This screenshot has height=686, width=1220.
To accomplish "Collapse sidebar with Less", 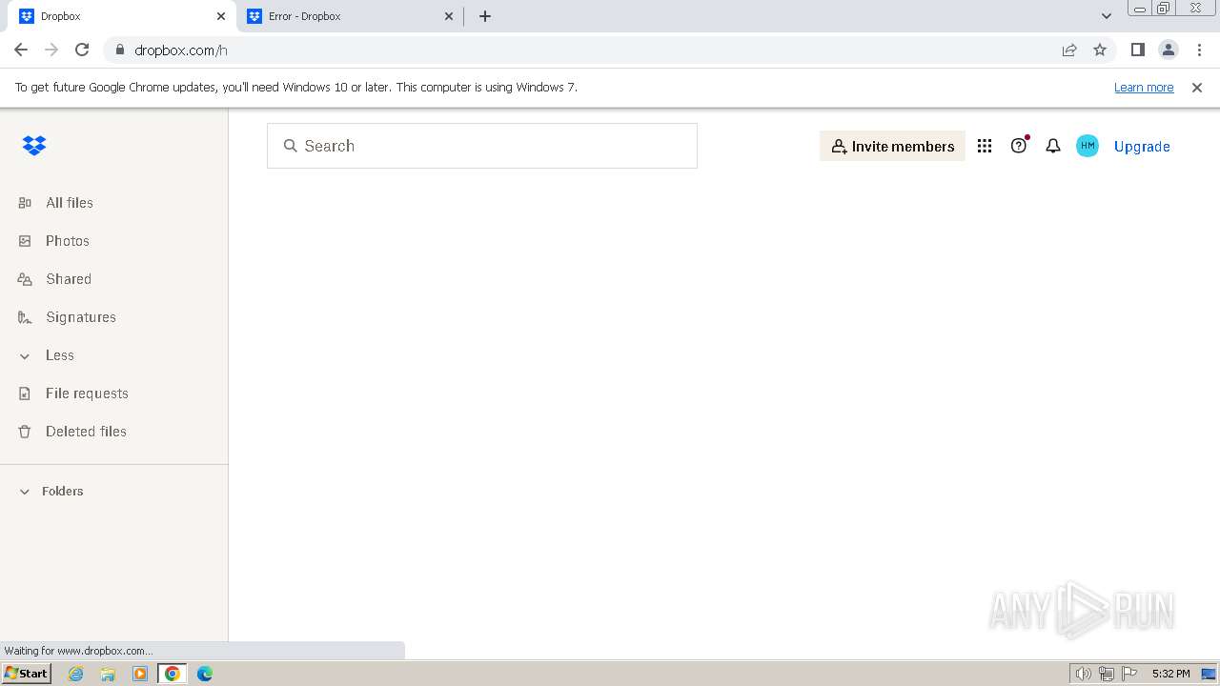I will click(x=60, y=355).
